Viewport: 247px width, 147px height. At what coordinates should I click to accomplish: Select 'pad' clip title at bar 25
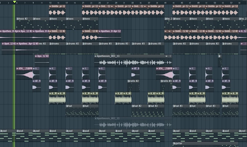coord(103,131)
